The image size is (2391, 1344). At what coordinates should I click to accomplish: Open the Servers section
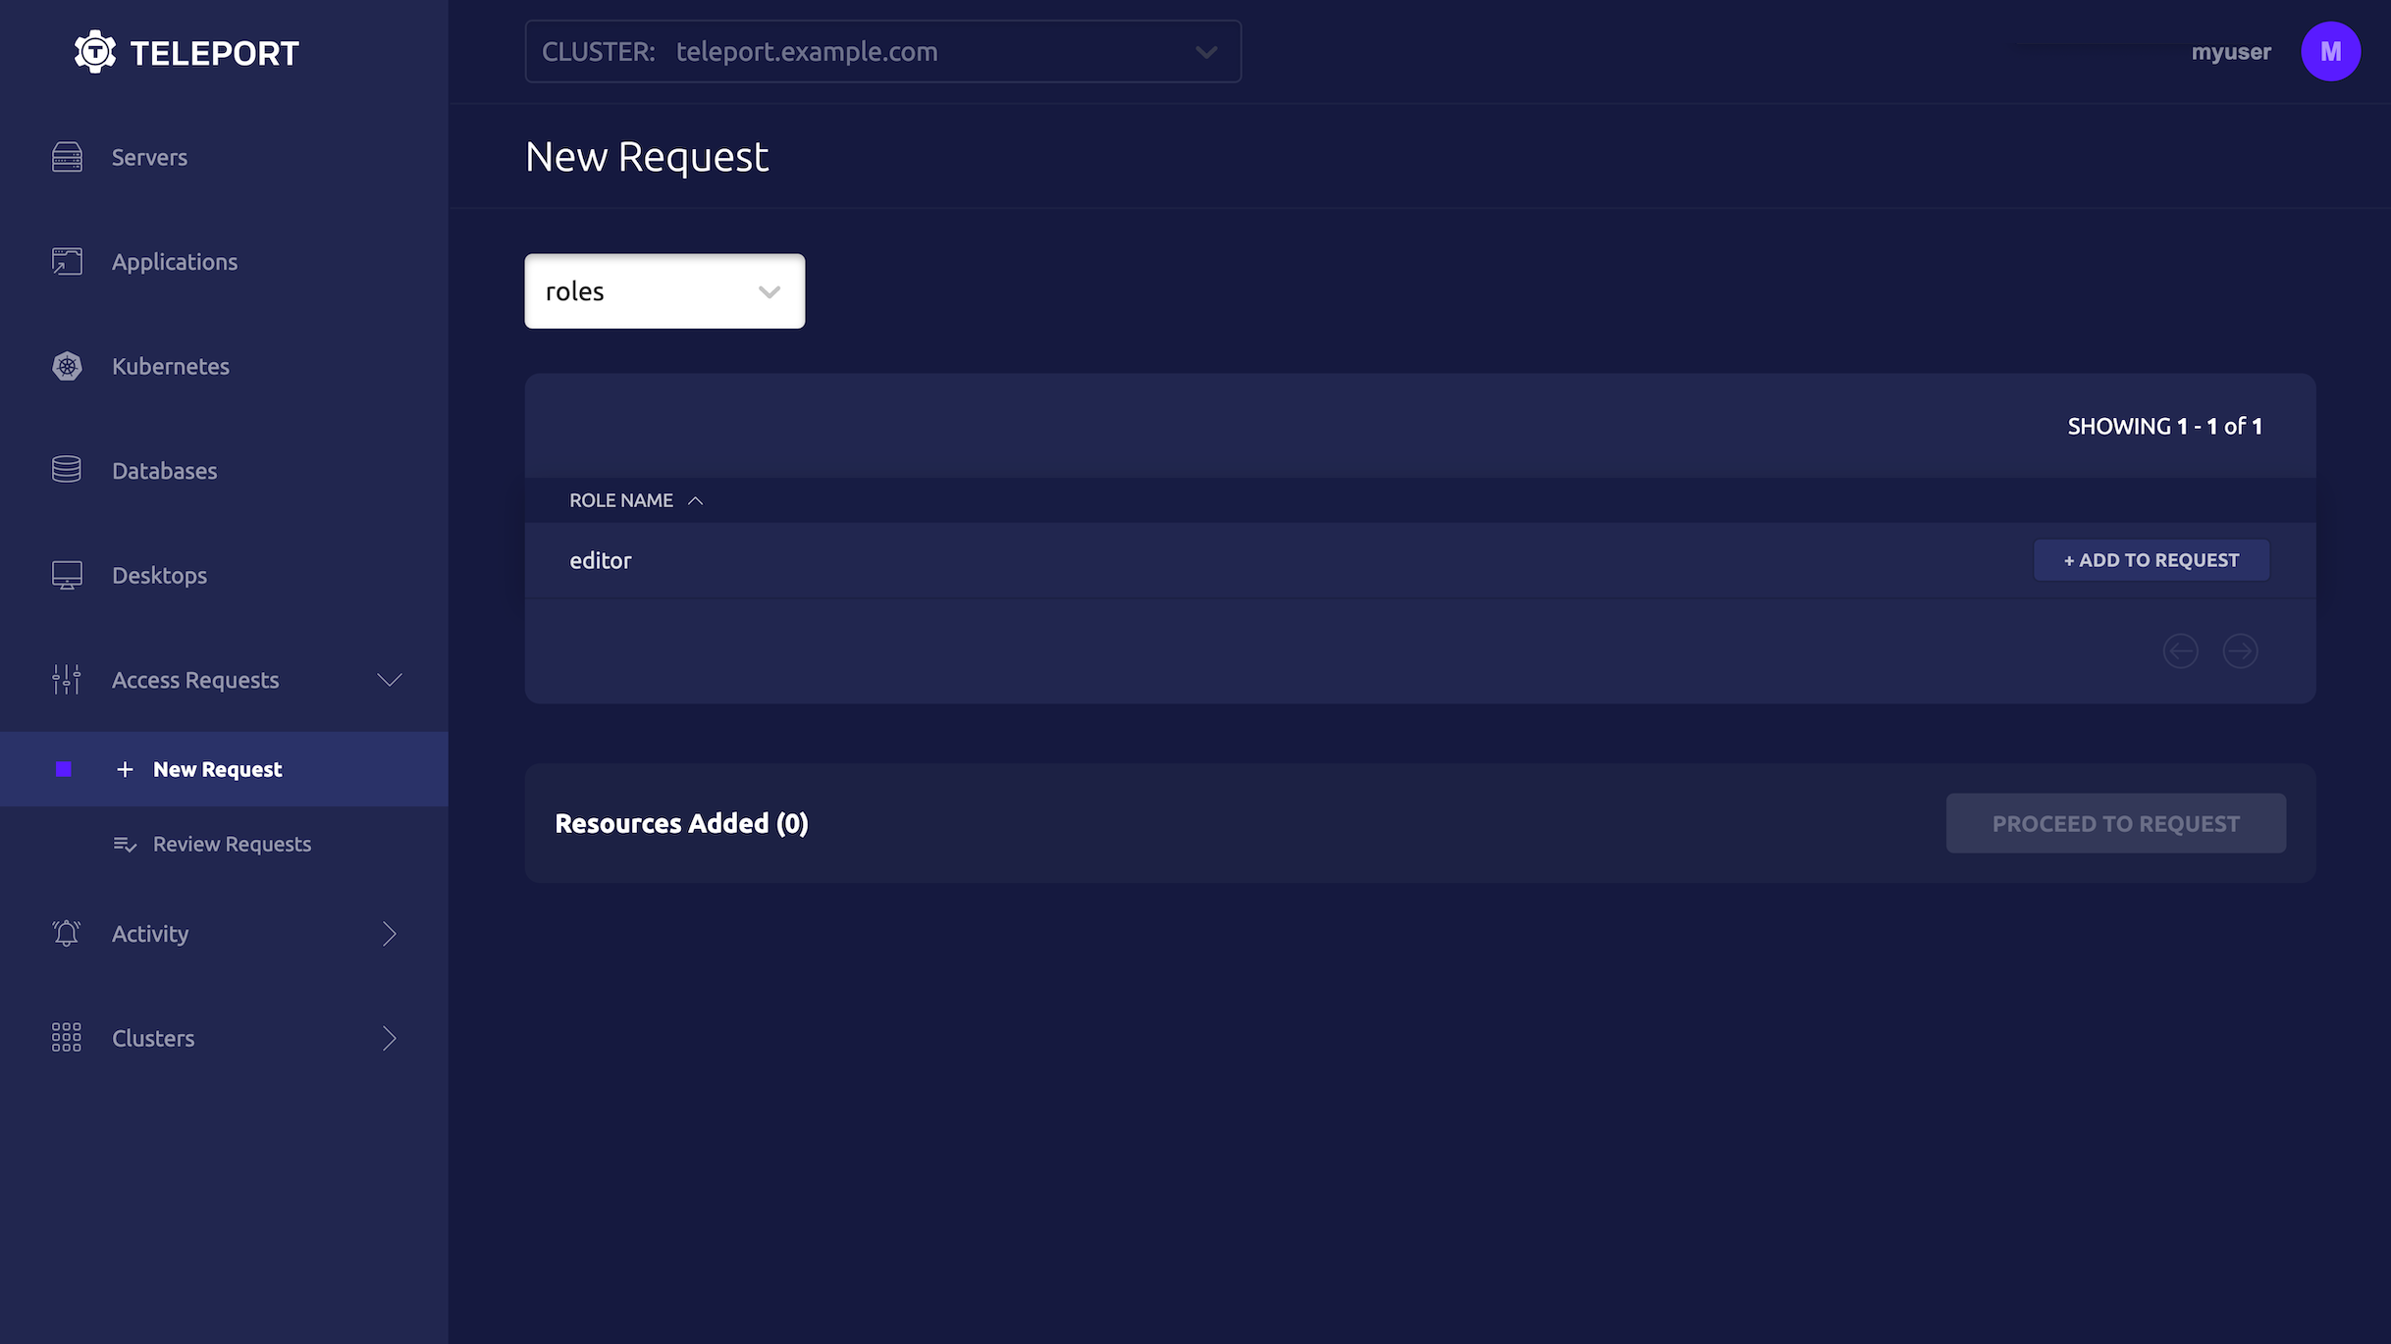[x=149, y=158]
